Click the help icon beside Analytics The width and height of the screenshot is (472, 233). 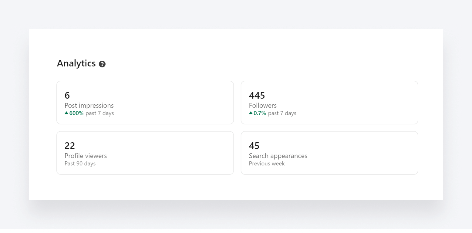102,64
